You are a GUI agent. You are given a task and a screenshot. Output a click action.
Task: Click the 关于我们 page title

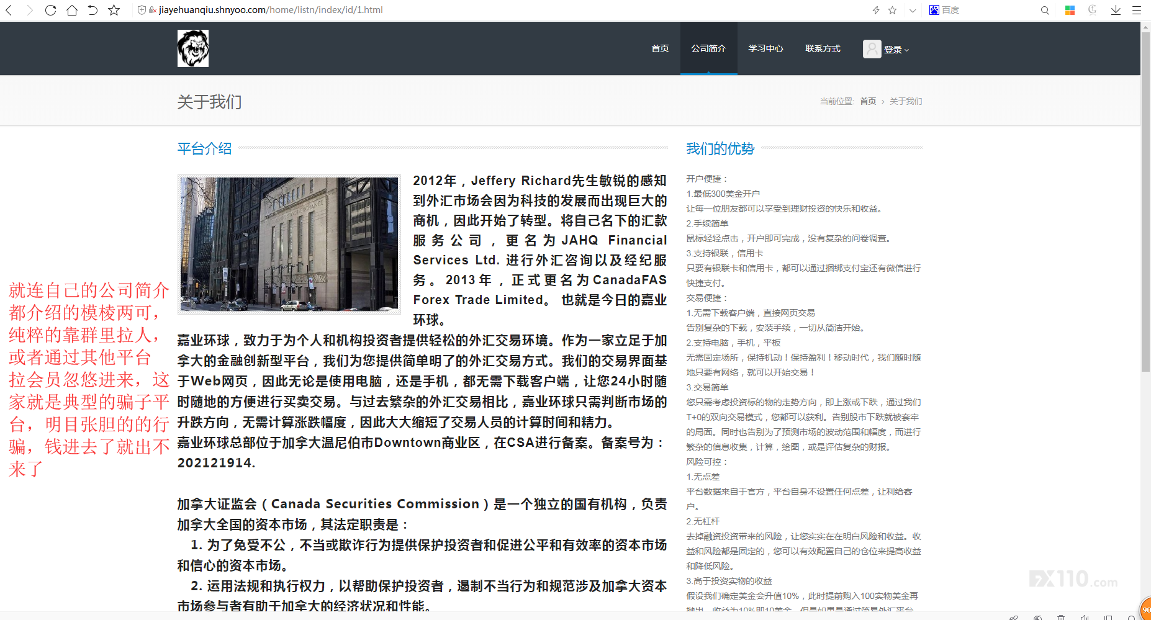pyautogui.click(x=209, y=102)
